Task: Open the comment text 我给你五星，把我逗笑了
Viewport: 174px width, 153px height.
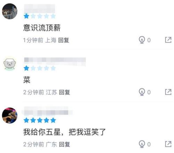Action: 64,132
